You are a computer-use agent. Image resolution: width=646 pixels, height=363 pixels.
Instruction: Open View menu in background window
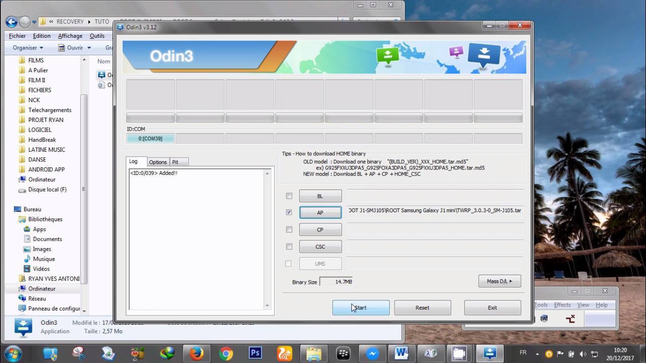(x=583, y=305)
